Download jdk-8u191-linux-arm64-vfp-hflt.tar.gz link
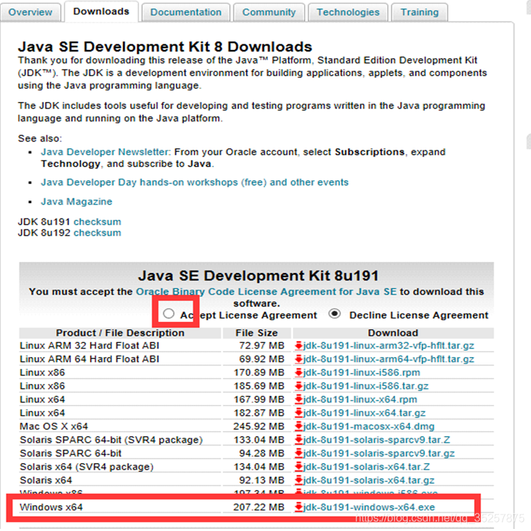 pyautogui.click(x=389, y=359)
